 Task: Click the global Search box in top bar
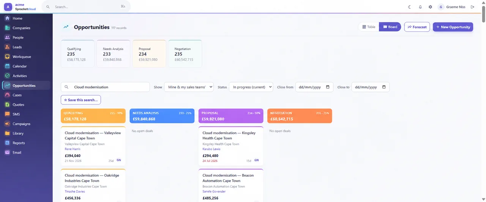click(86, 7)
